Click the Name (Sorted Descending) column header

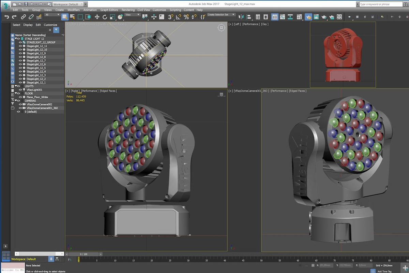[31, 35]
